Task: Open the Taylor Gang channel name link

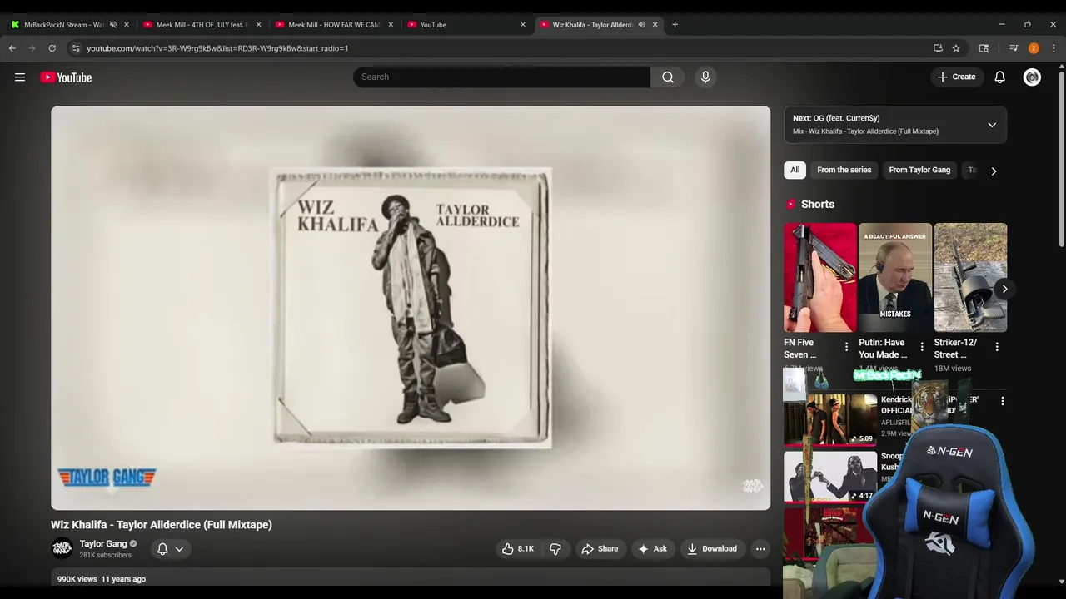Action: click(x=103, y=544)
